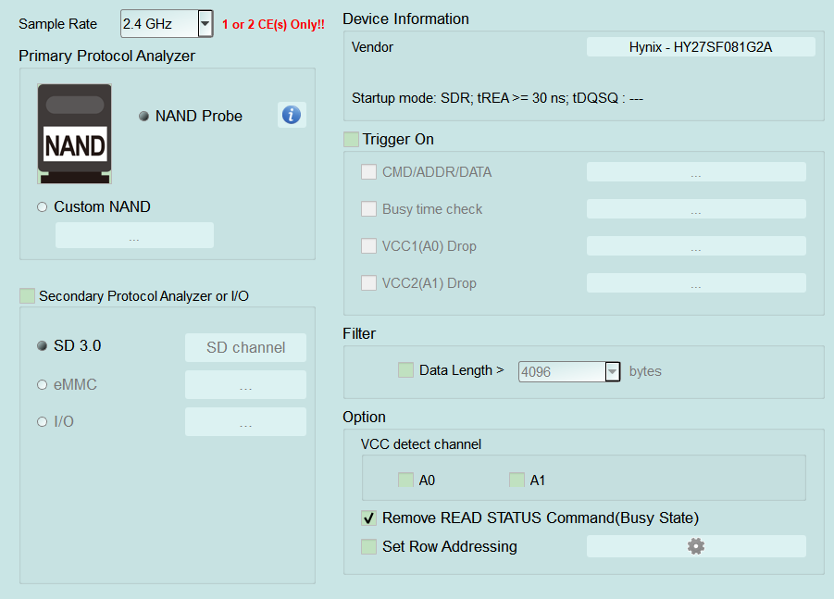
Task: Click the eMMC options button
Action: click(x=245, y=384)
